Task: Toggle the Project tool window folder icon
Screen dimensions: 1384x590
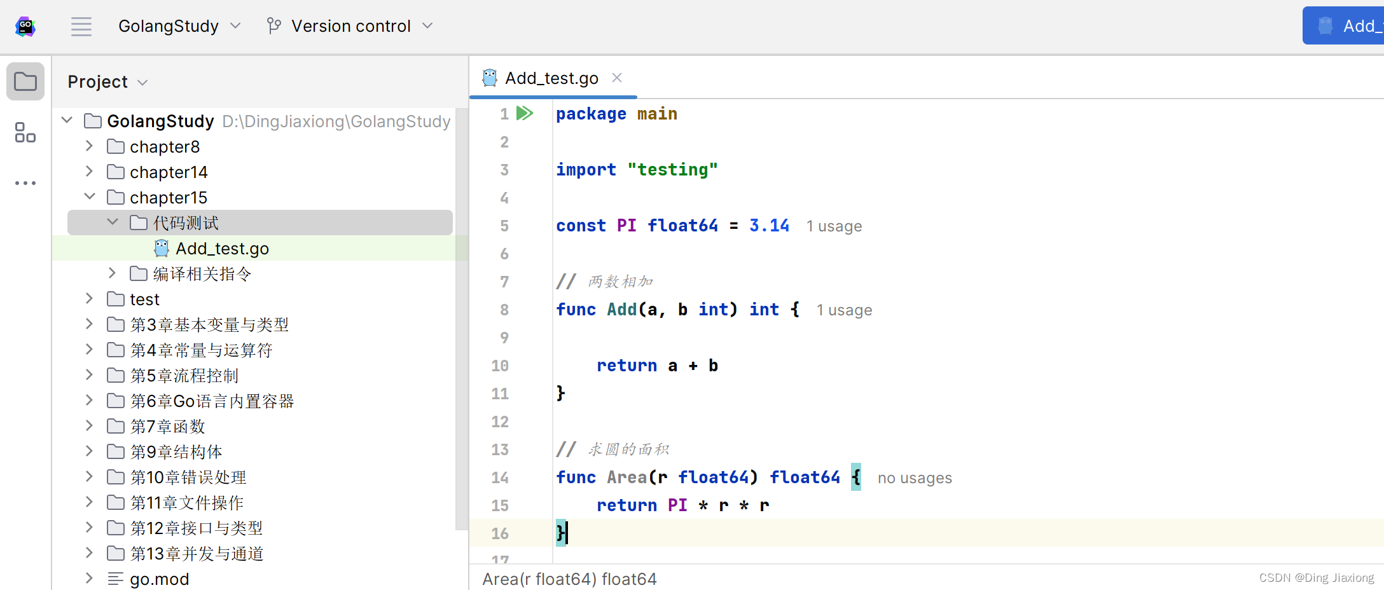Action: point(25,81)
